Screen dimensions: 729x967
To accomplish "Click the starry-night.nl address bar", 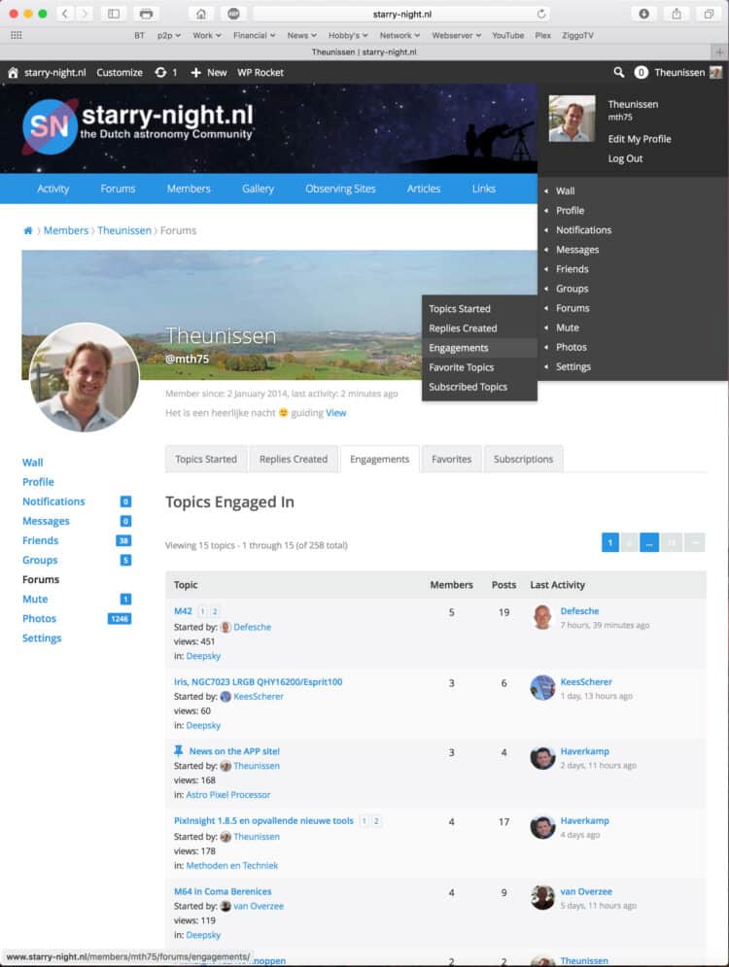I will [x=401, y=14].
